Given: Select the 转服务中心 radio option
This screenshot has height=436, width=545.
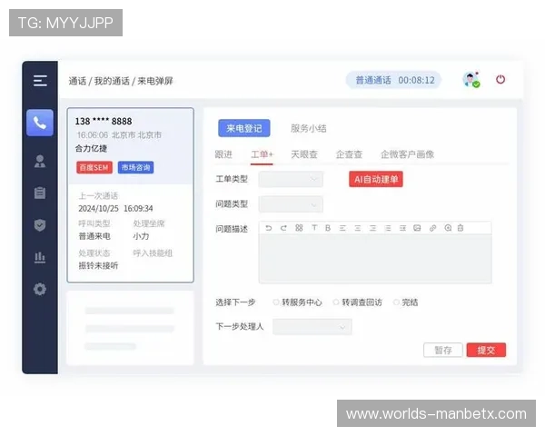Looking at the screenshot, I should point(276,302).
